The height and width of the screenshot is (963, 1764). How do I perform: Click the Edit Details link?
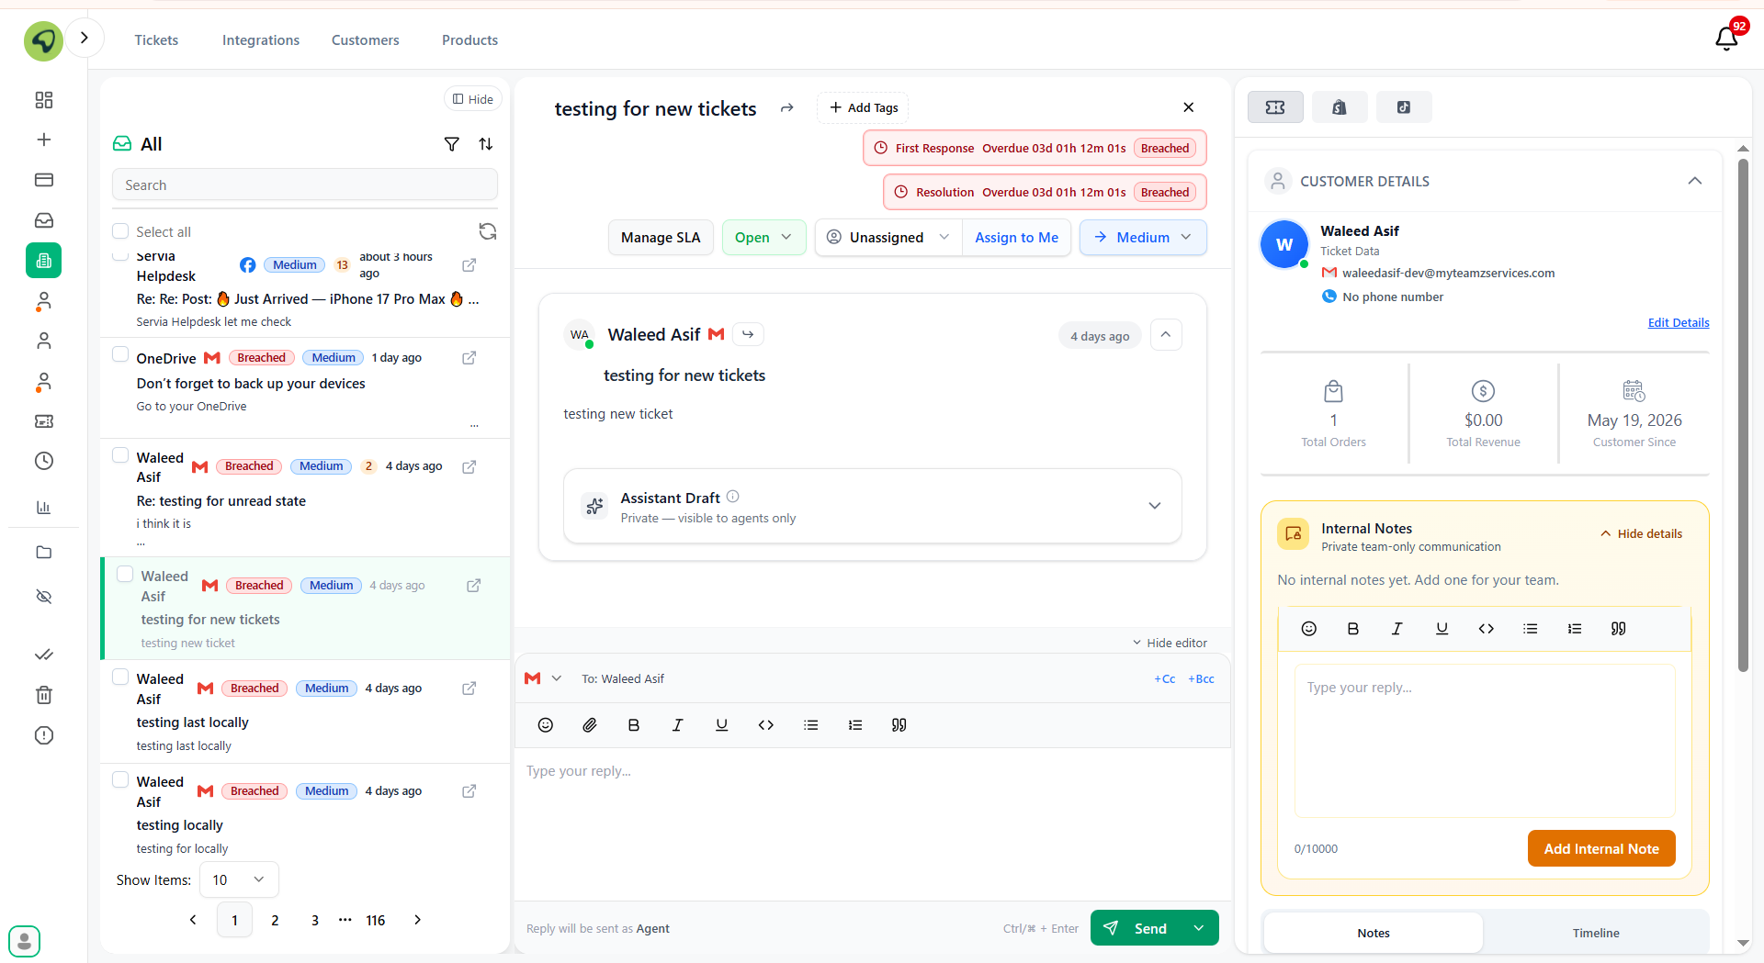click(x=1679, y=322)
